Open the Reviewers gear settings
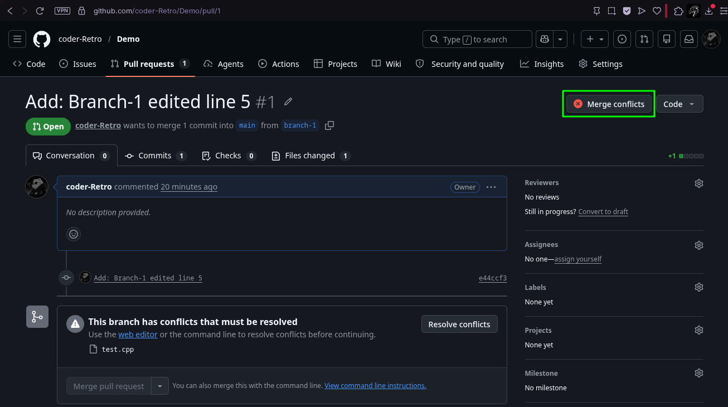The height and width of the screenshot is (407, 728). click(x=699, y=183)
